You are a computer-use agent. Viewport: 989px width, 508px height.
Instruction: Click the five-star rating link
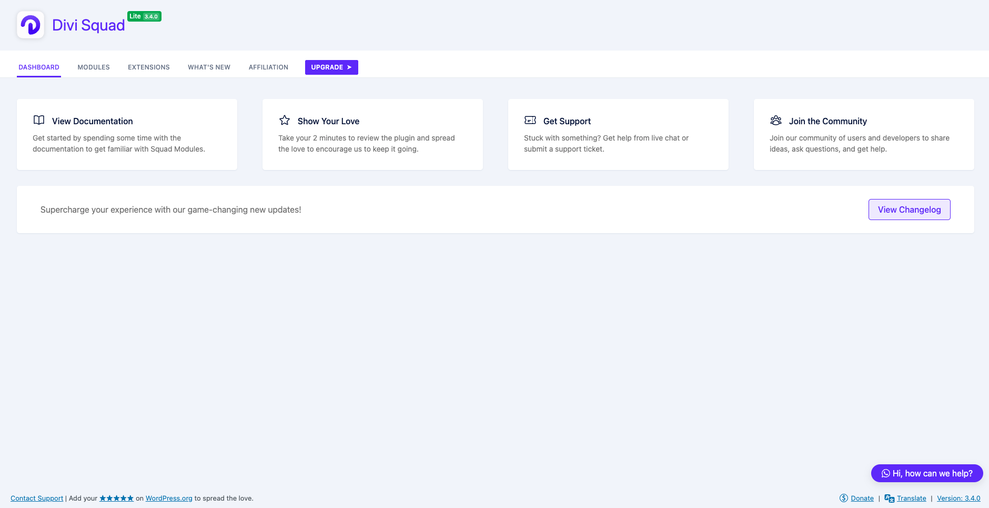[116, 498]
